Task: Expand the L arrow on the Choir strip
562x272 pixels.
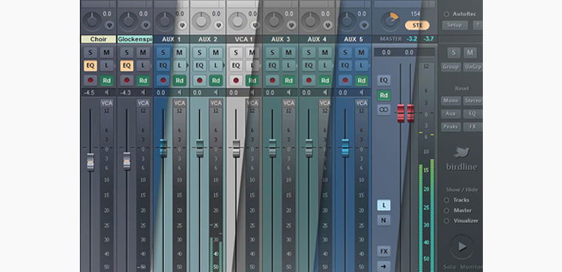Action: (x=115, y=66)
